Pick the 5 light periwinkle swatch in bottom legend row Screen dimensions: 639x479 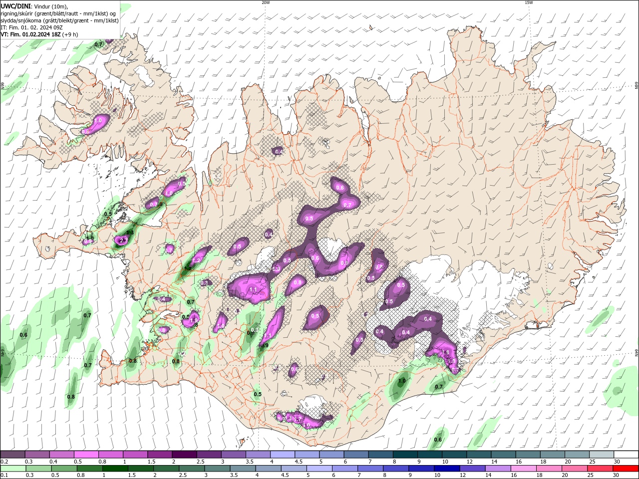pyautogui.click(x=319, y=469)
